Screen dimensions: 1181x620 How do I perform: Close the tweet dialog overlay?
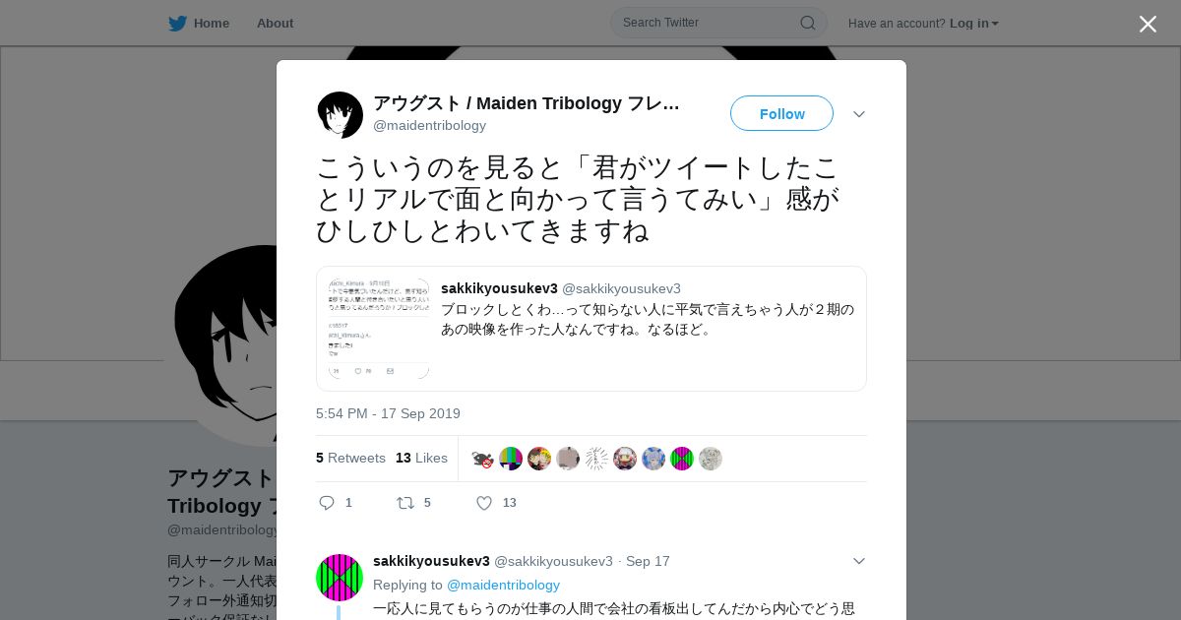(1148, 24)
